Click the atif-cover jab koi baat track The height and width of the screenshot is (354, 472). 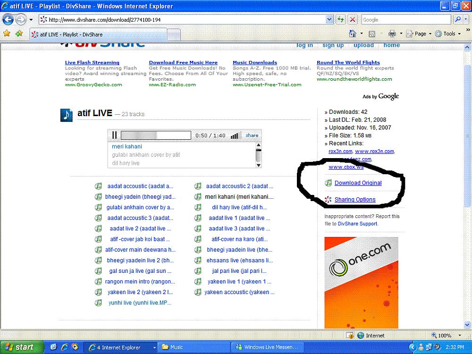pyautogui.click(x=140, y=239)
